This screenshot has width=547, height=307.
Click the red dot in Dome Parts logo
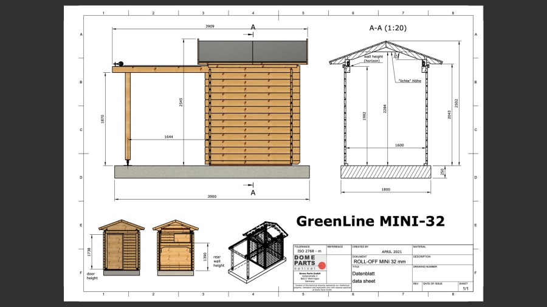(x=322, y=265)
